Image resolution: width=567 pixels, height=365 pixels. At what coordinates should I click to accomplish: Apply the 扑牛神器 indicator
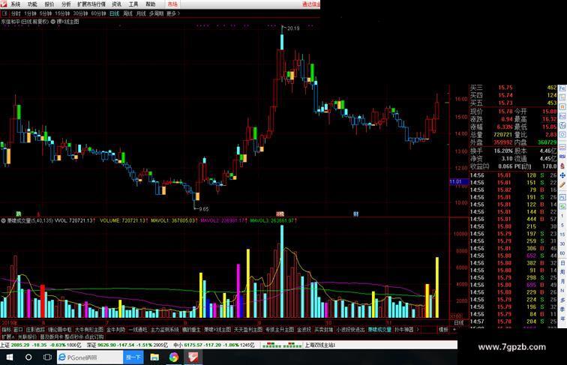tap(404, 330)
